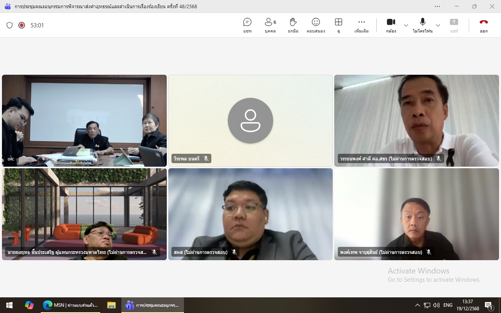
Task: Open the reactions menu (ตอบสนอง)
Action: point(315,25)
